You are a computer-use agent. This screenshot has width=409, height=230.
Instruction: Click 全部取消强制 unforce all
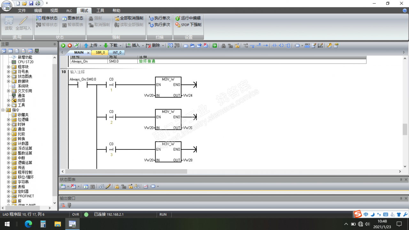(x=129, y=18)
